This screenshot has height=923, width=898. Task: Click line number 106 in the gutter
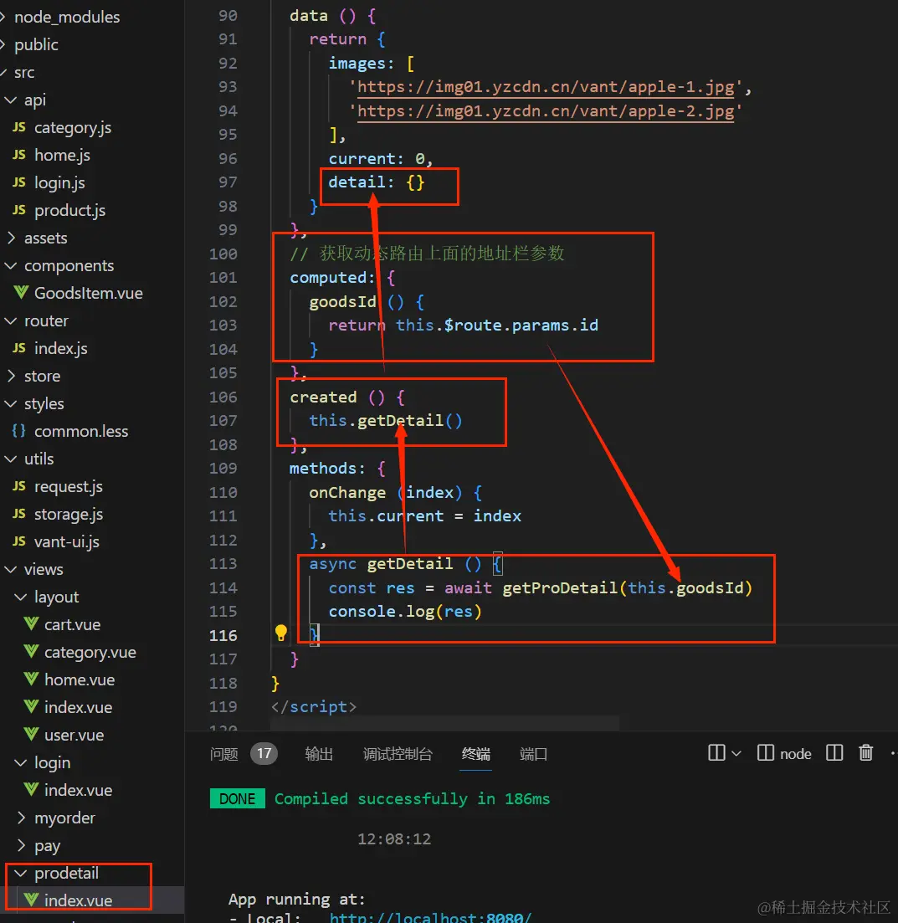click(223, 397)
